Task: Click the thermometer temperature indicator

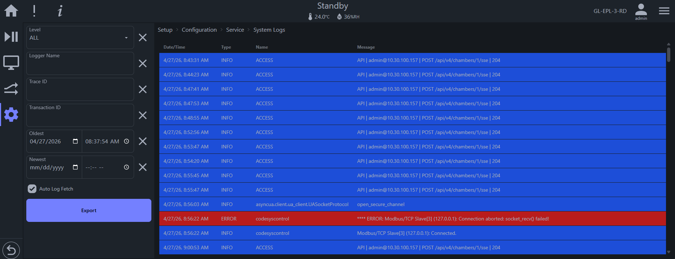Action: click(319, 17)
